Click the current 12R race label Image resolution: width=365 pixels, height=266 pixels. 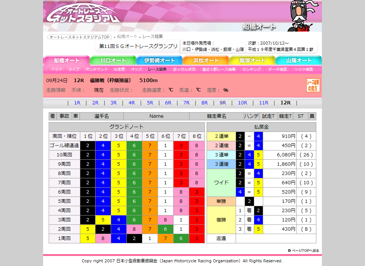coord(285,103)
